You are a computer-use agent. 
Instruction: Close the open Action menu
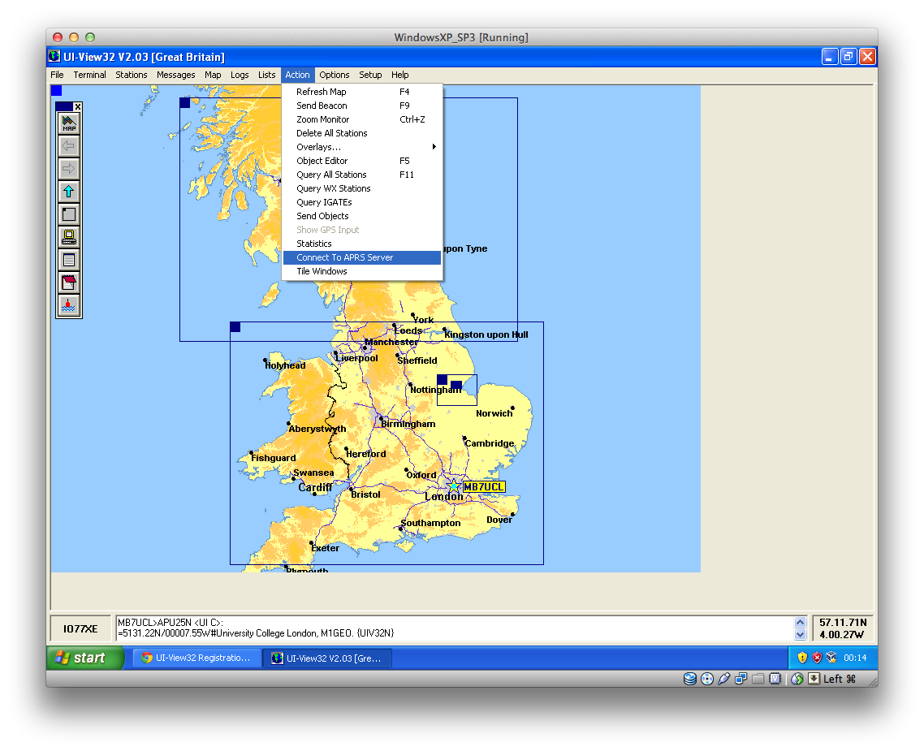[x=298, y=75]
